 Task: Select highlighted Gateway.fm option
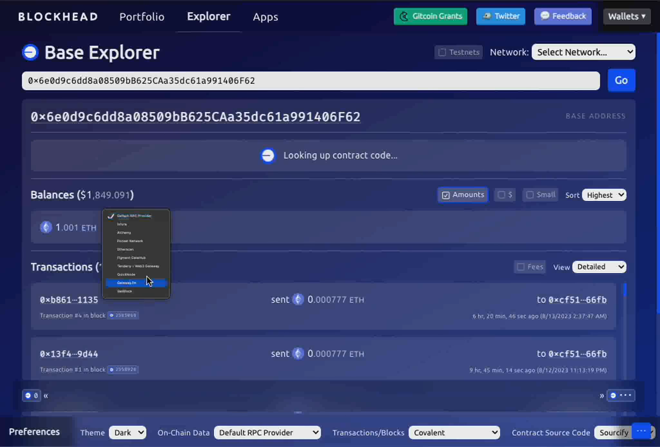[x=136, y=283]
